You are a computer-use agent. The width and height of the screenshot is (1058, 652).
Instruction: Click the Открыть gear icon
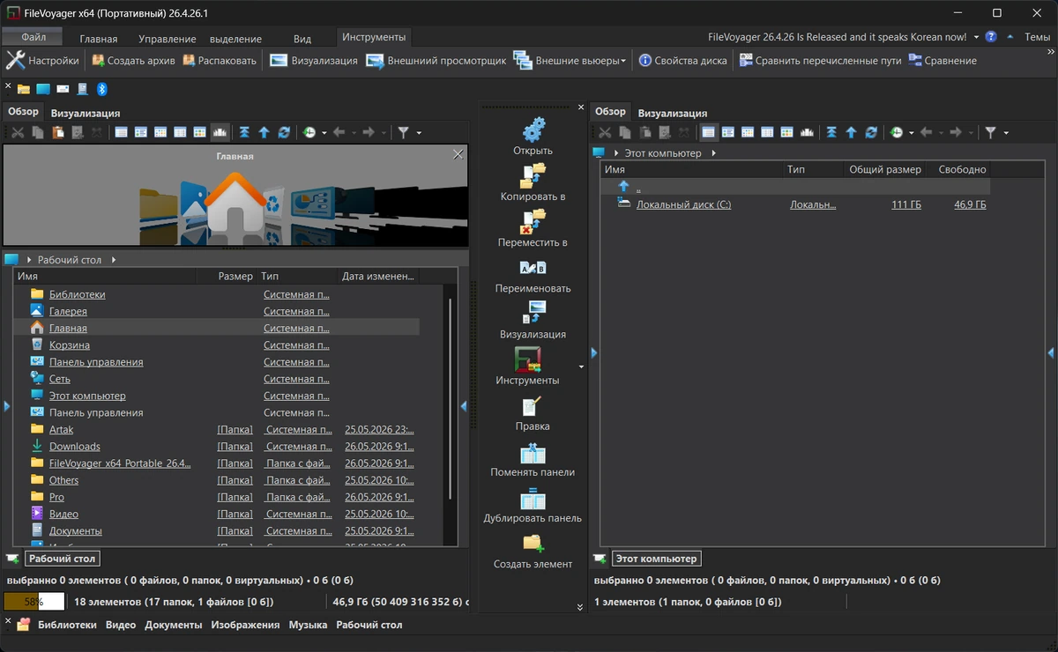tap(533, 130)
